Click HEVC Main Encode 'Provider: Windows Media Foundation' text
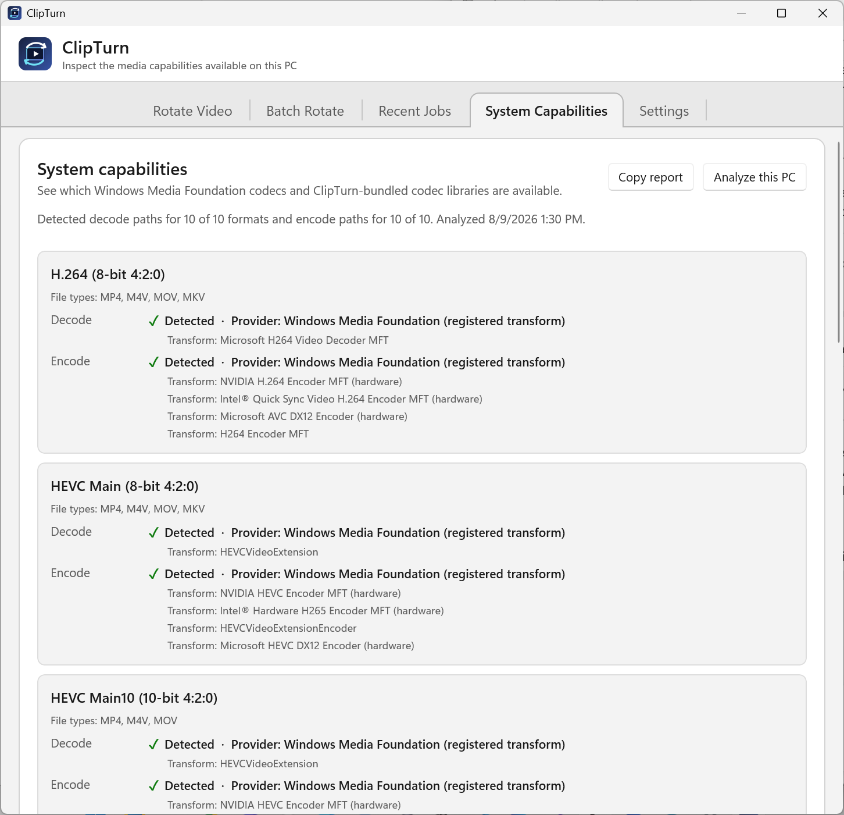 (398, 574)
